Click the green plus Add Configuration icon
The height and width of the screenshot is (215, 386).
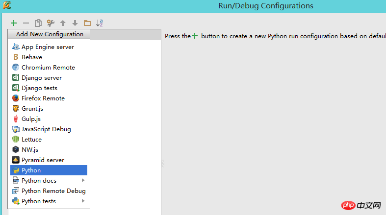[x=14, y=23]
